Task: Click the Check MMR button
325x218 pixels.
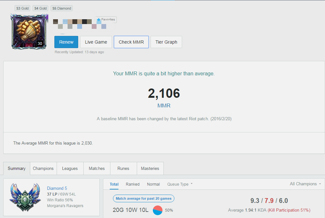Action: 131,42
